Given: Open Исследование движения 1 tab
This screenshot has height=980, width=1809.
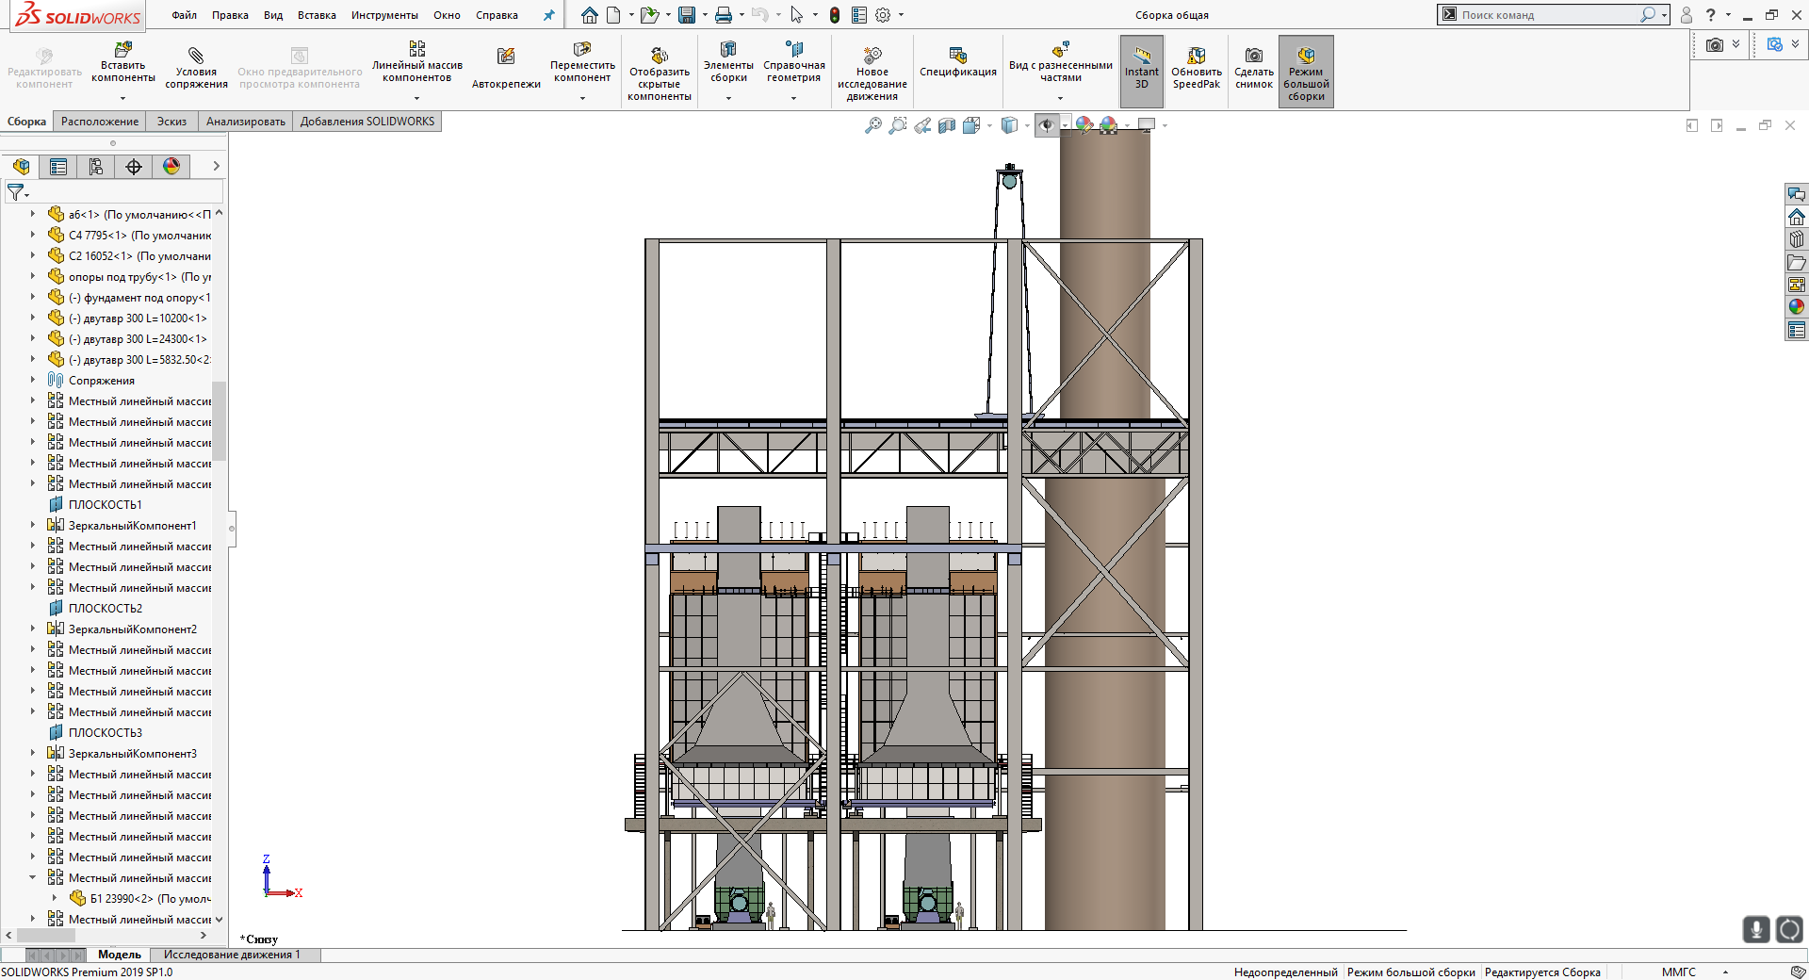Looking at the screenshot, I should [232, 955].
